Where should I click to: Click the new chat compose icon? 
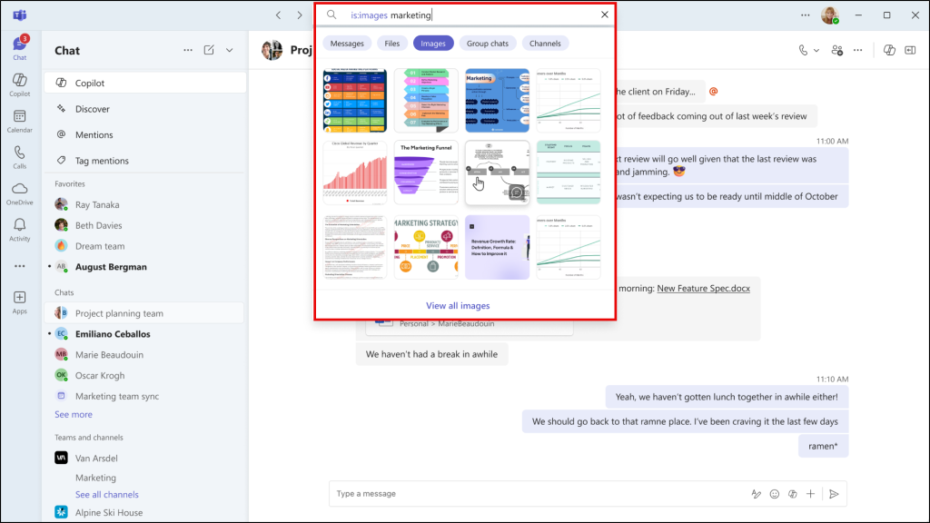pos(209,51)
